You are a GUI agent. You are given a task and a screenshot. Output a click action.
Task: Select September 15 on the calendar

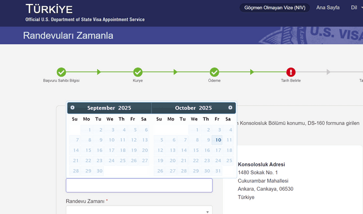click(87, 150)
